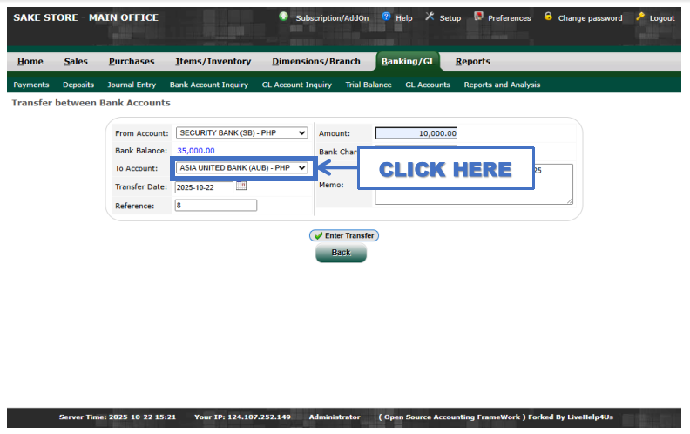Screen dimensions: 690x434
Task: Switch to the Items/Inventory tab
Action: pyautogui.click(x=213, y=61)
